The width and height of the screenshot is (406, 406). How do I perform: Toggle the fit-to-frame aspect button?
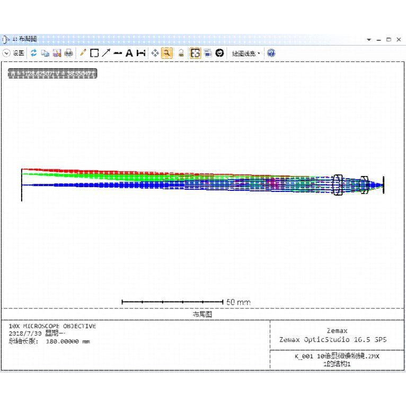click(195, 53)
